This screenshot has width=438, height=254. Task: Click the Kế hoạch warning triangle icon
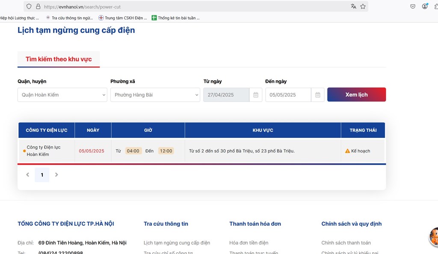(347, 151)
